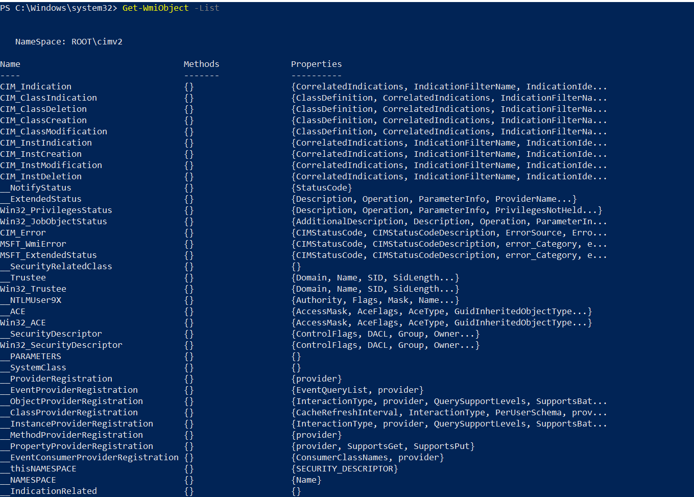Viewport: 694px width, 497px height.
Task: Click the __SystemClass entry
Action: point(33,367)
